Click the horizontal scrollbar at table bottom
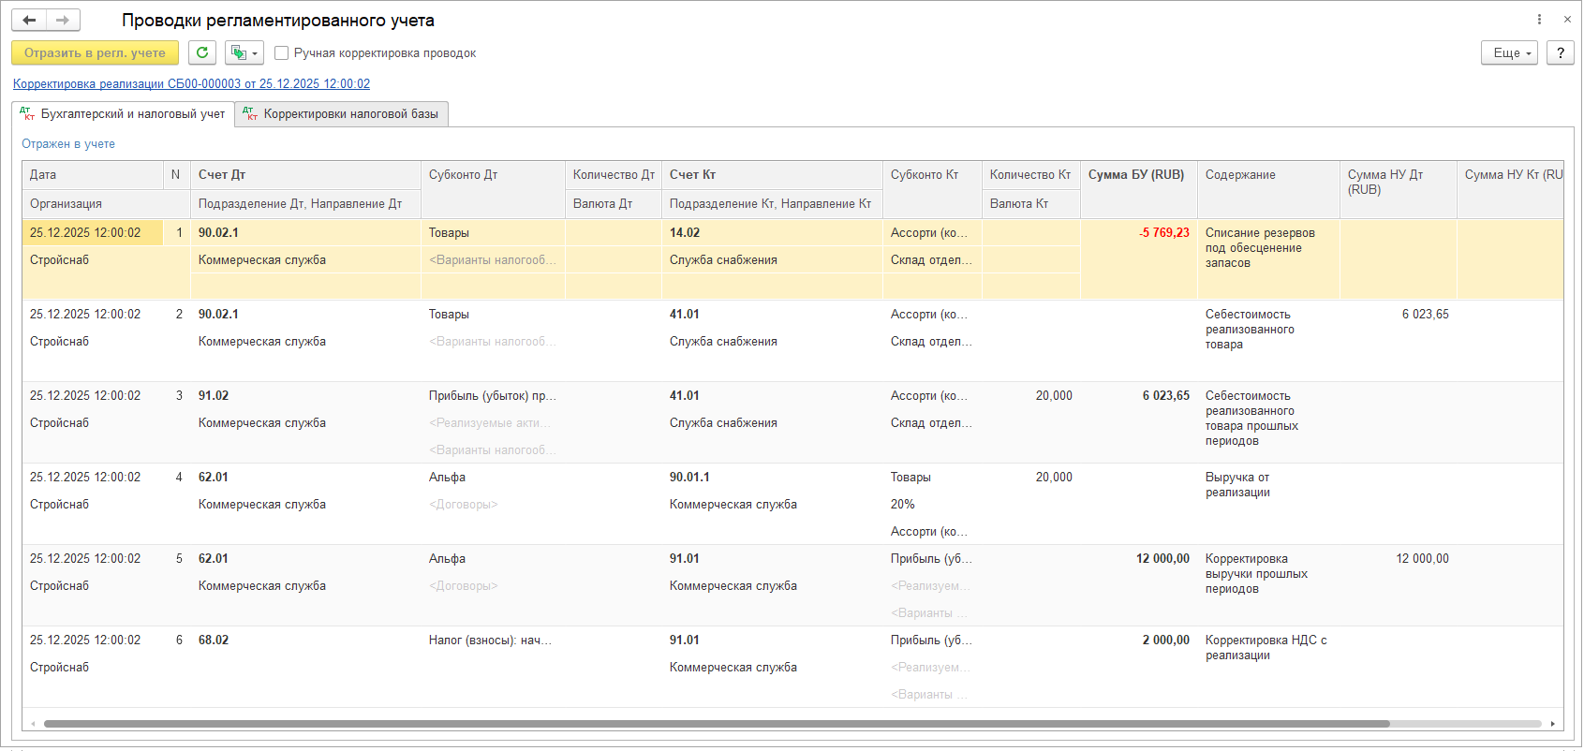 pos(717,724)
